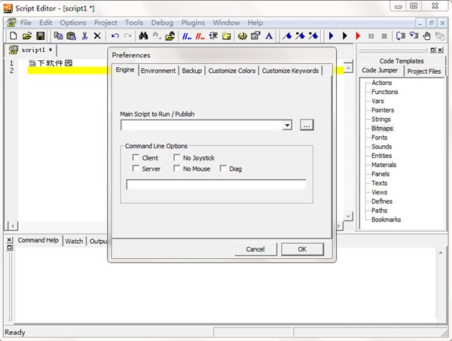This screenshot has width=452, height=341.
Task: Select the Engine tab
Action: pyautogui.click(x=125, y=70)
